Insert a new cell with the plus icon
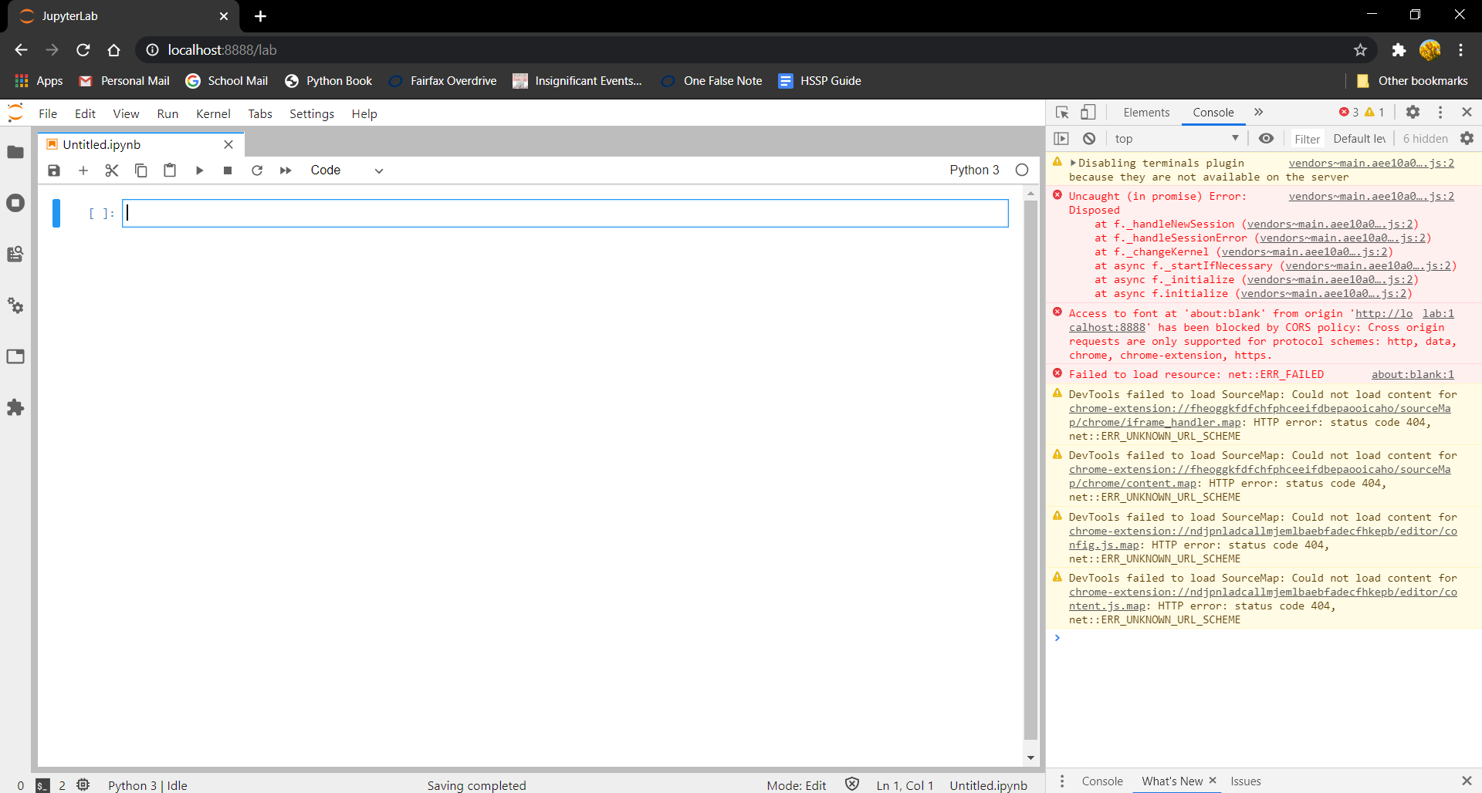 tap(83, 170)
